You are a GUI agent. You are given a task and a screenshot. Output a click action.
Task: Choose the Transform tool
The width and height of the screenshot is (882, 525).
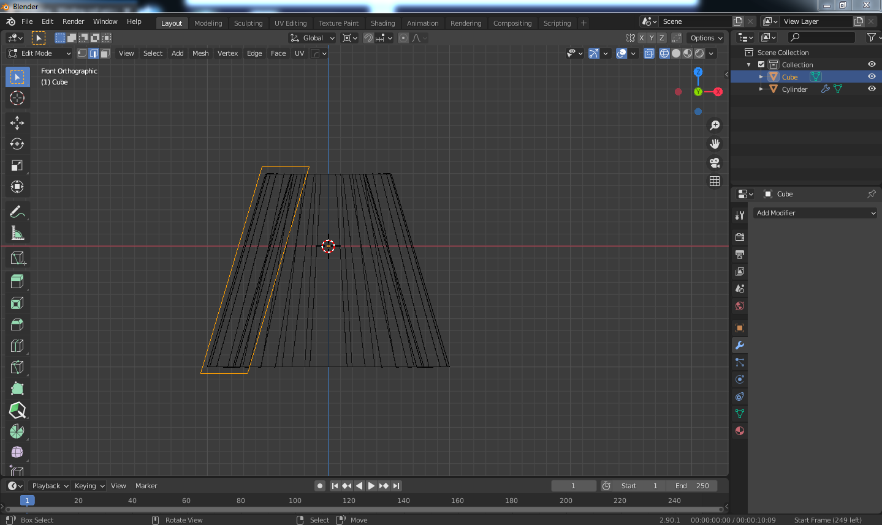(17, 187)
